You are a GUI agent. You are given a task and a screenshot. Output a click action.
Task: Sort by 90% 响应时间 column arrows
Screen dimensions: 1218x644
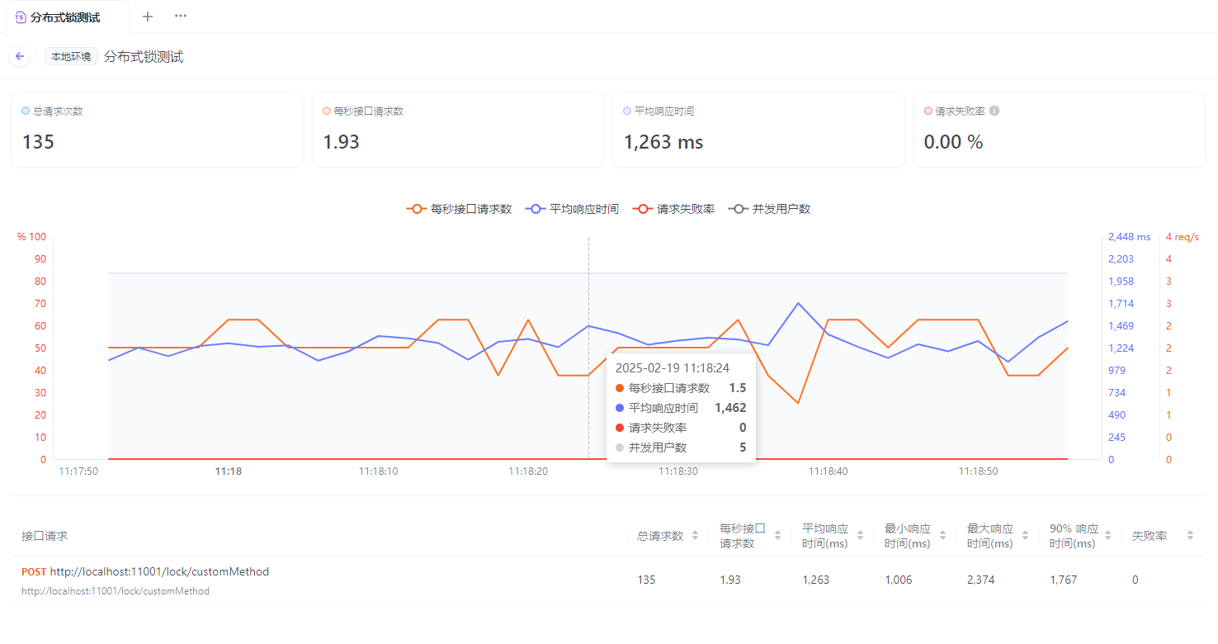click(1107, 536)
